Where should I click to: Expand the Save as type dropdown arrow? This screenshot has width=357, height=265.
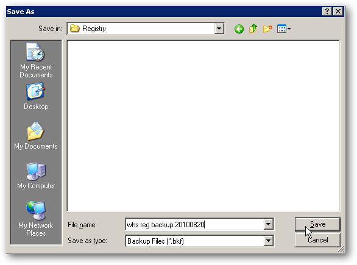tap(269, 241)
